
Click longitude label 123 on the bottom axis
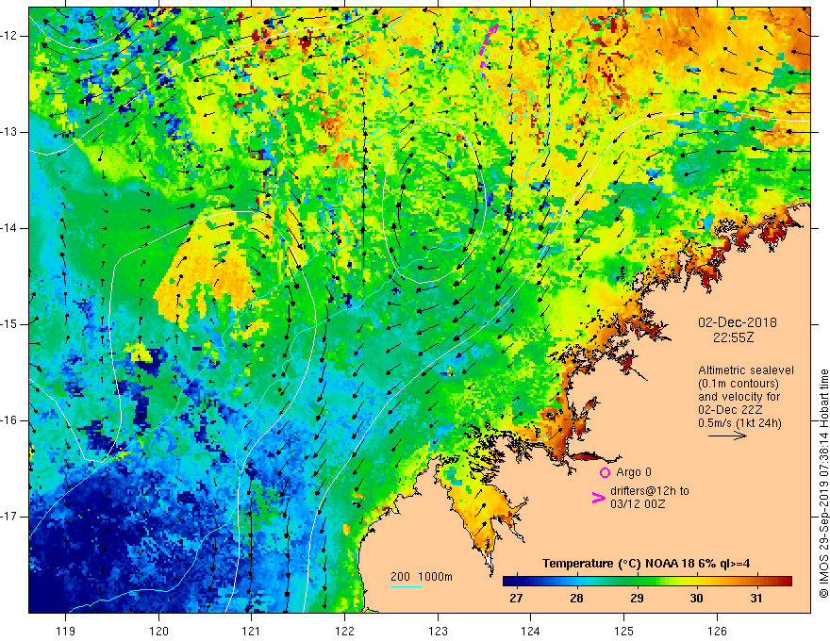tap(438, 631)
